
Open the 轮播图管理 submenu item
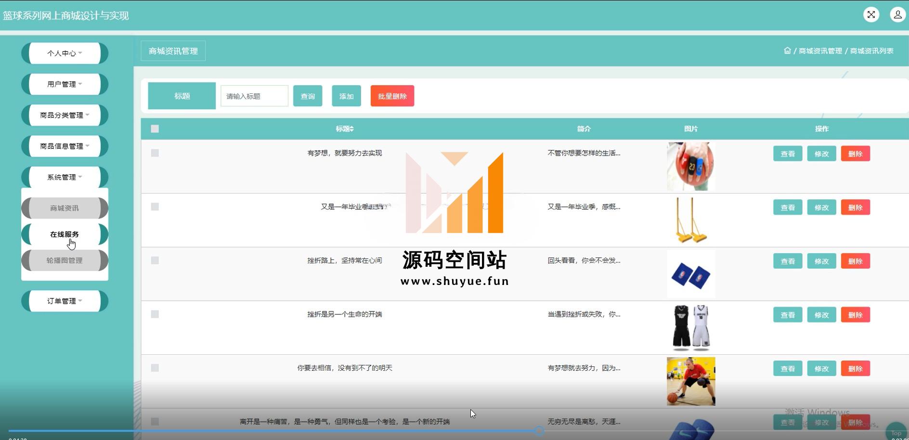(65, 260)
